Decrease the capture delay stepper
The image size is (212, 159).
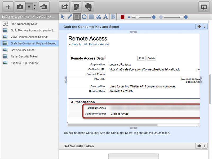(x=35, y=8)
